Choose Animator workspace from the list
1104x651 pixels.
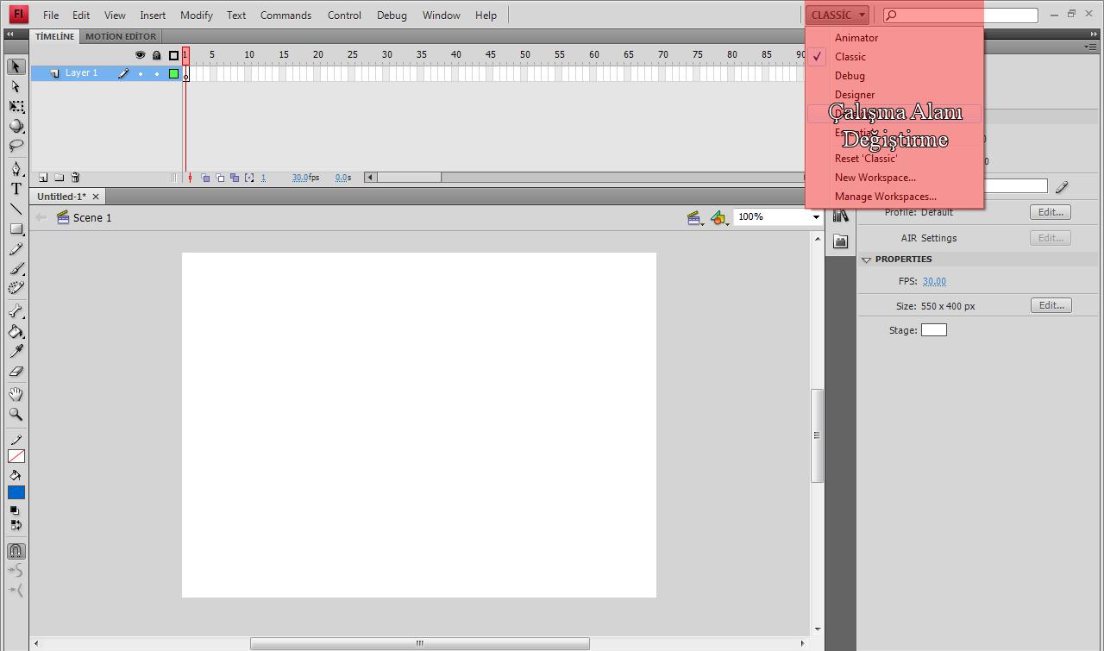pos(856,38)
